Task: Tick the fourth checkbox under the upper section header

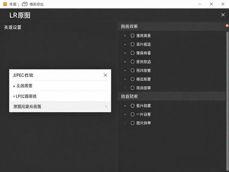Action: (x=132, y=62)
